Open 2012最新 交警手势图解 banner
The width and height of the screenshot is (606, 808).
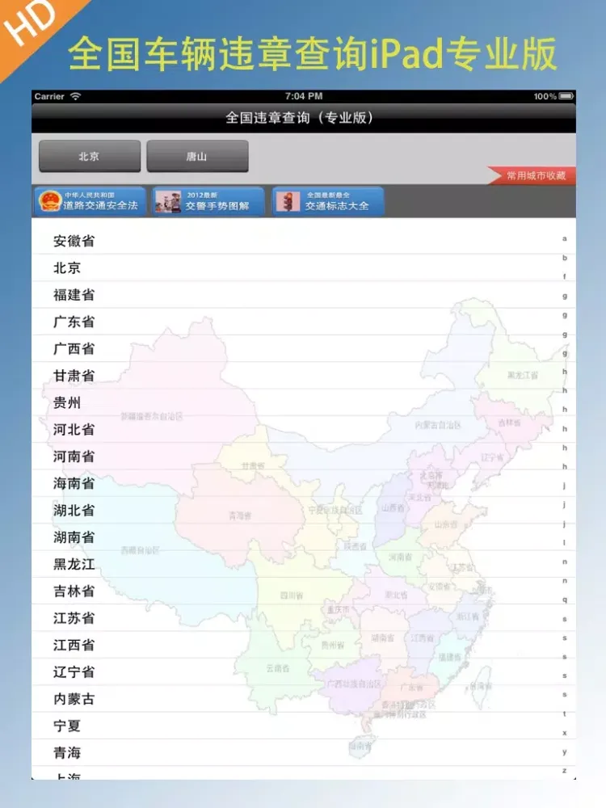point(208,201)
